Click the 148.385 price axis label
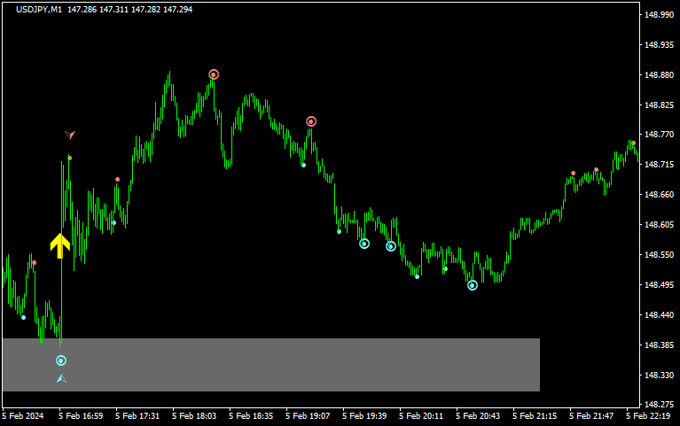Screen dimensions: 680x426 [x=658, y=345]
